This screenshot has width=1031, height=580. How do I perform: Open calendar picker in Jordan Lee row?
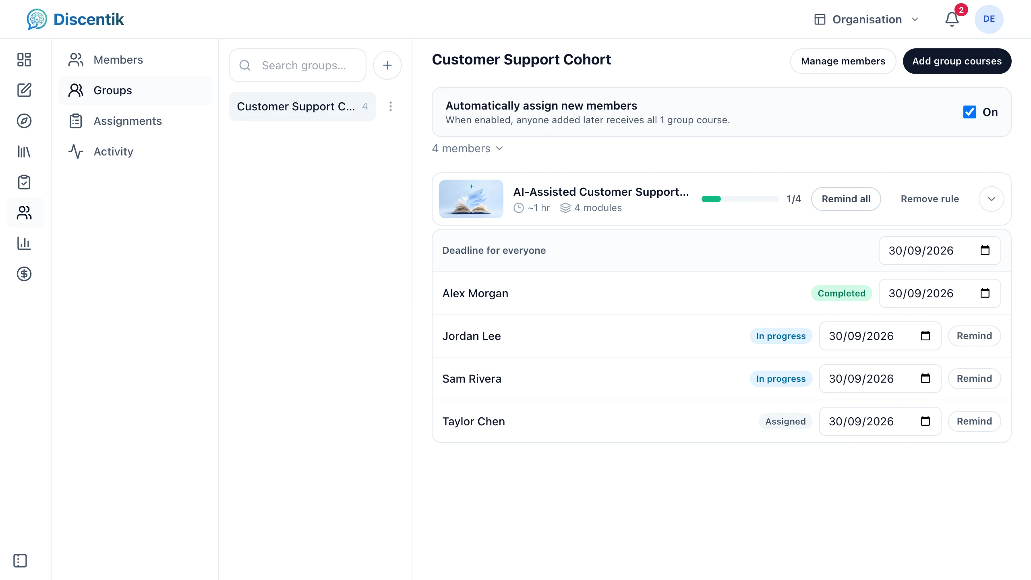[925, 336]
